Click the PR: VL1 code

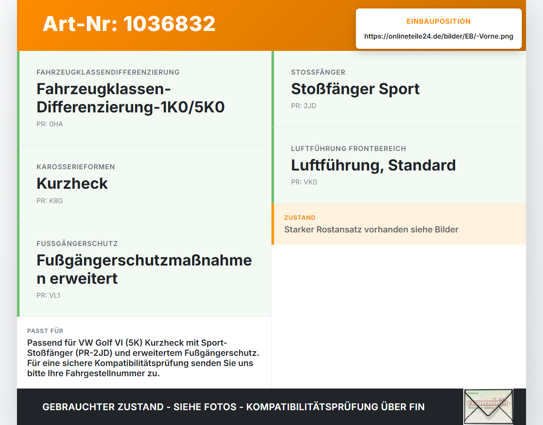point(48,295)
